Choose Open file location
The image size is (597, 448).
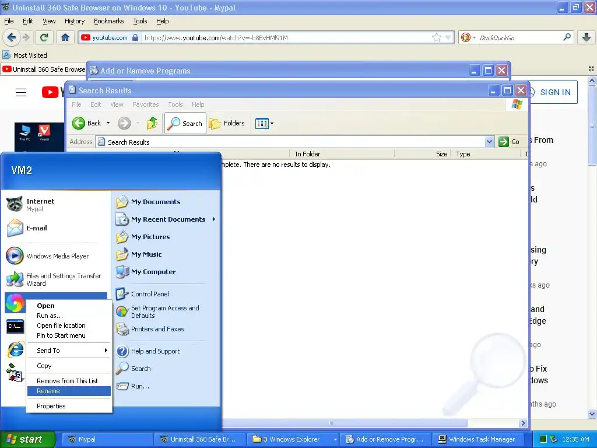pos(69,325)
